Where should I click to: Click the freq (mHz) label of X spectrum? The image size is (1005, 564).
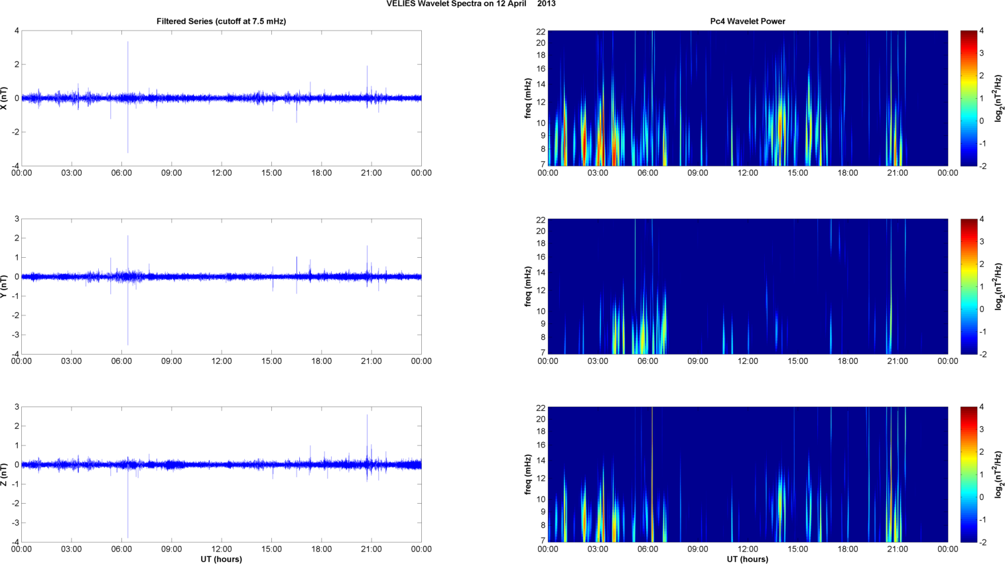click(x=528, y=98)
